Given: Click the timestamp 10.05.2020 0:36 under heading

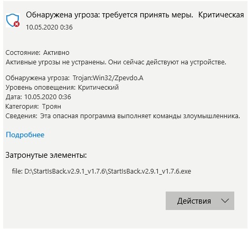Looking at the screenshot, I should [49, 27].
